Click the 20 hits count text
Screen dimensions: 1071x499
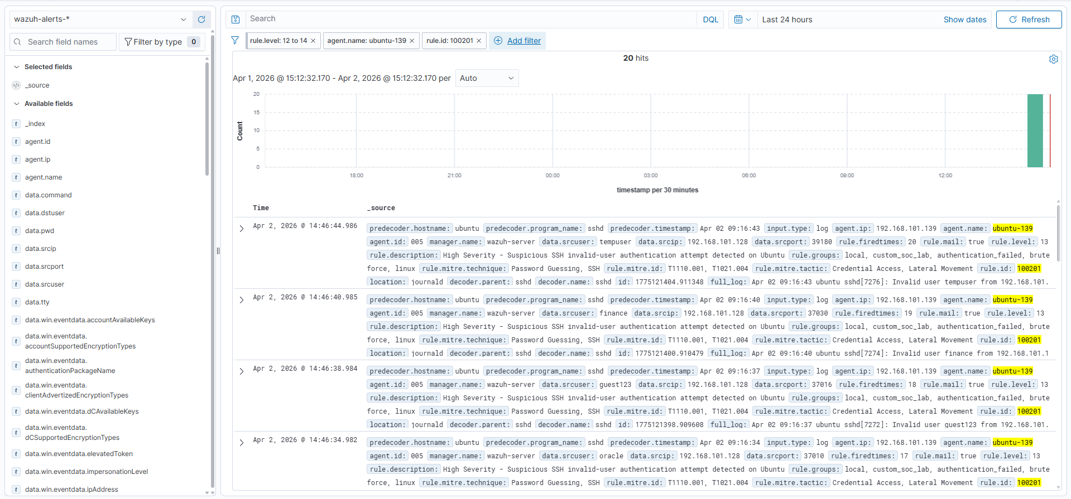[x=636, y=58]
